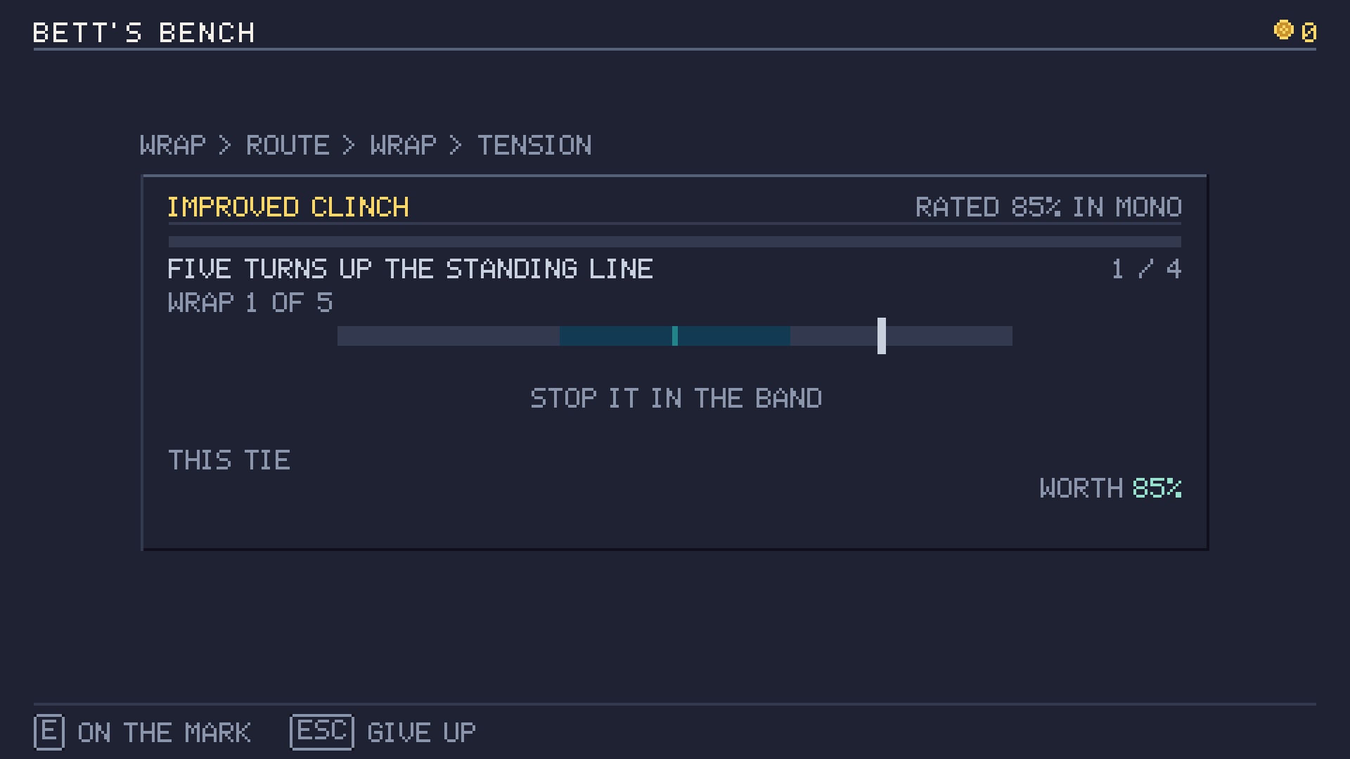Click the chevron after the first WRAP
Screen dimensions: 1350x759
pyautogui.click(x=226, y=145)
